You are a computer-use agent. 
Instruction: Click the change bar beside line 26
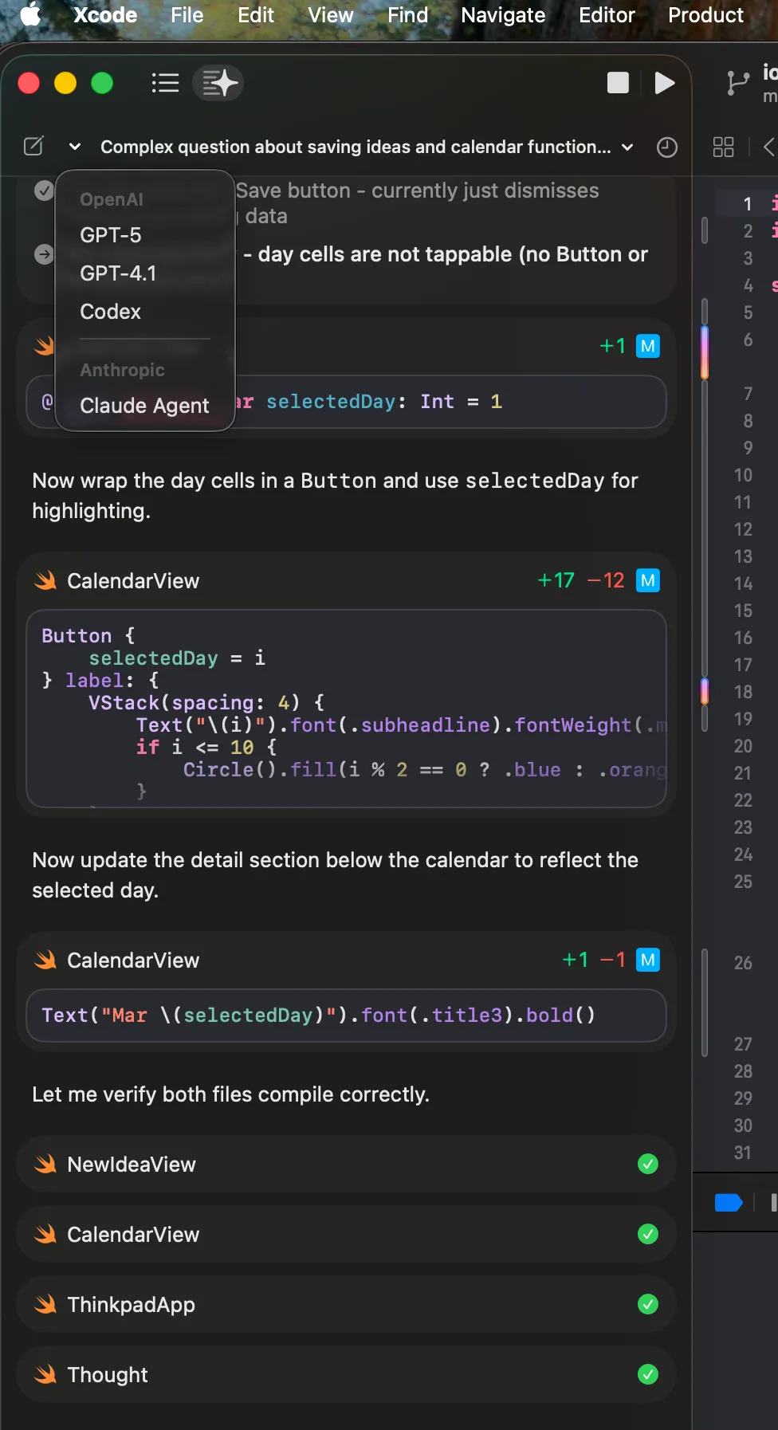pos(705,1003)
